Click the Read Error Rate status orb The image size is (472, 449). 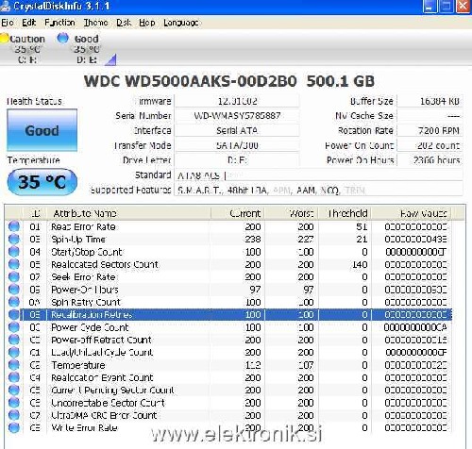[x=13, y=226]
